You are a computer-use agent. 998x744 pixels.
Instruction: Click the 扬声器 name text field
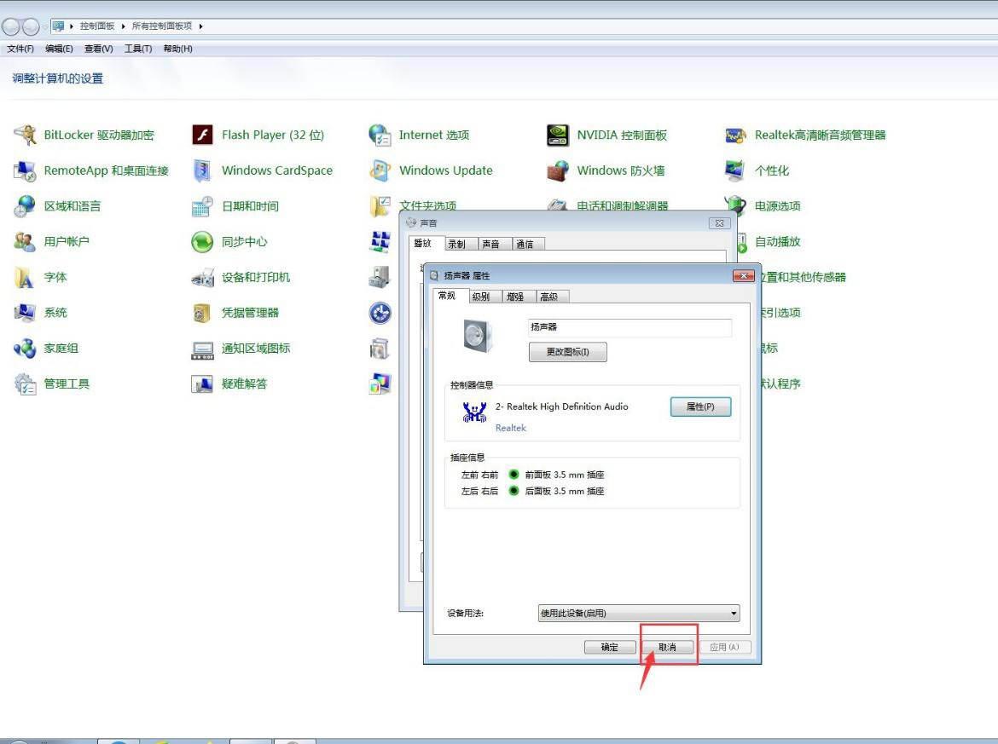(x=630, y=327)
